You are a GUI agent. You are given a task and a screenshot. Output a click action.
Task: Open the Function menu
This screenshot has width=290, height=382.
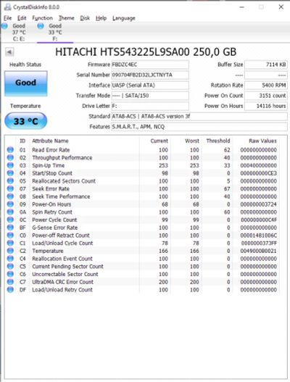click(x=42, y=18)
